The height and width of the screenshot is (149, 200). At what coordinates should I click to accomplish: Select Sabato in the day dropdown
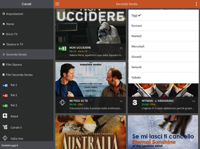coord(163,78)
